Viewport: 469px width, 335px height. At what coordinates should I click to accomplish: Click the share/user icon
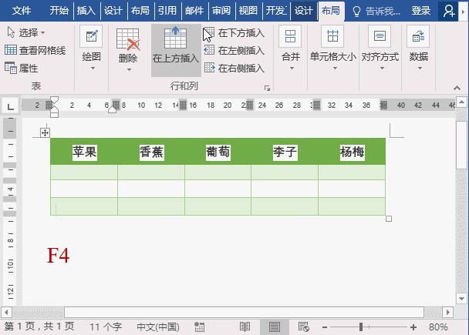pos(449,11)
